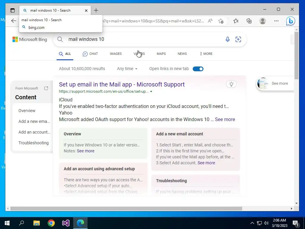Screen dimensions: 305x229
Task: Switch to the CHAT tab
Action: 90,54
